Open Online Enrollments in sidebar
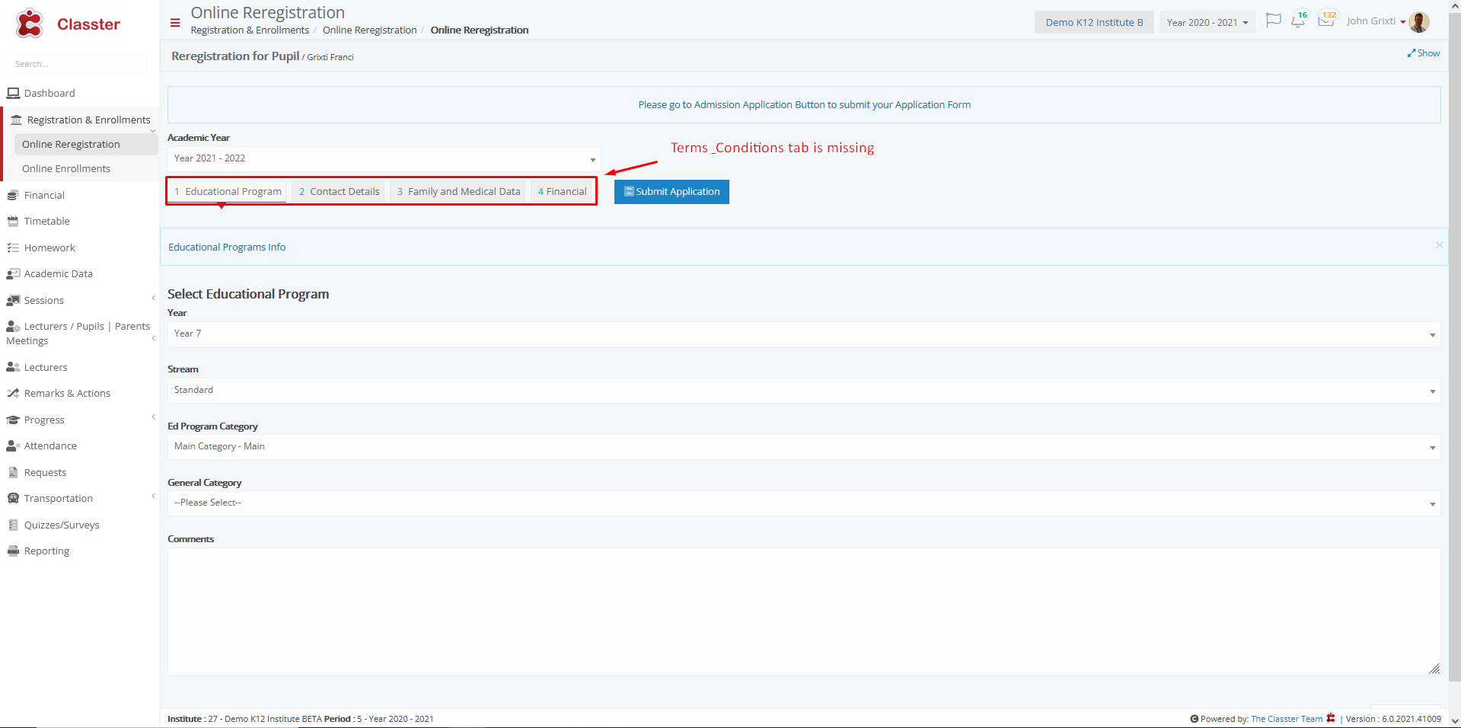This screenshot has height=728, width=1461. [x=66, y=168]
